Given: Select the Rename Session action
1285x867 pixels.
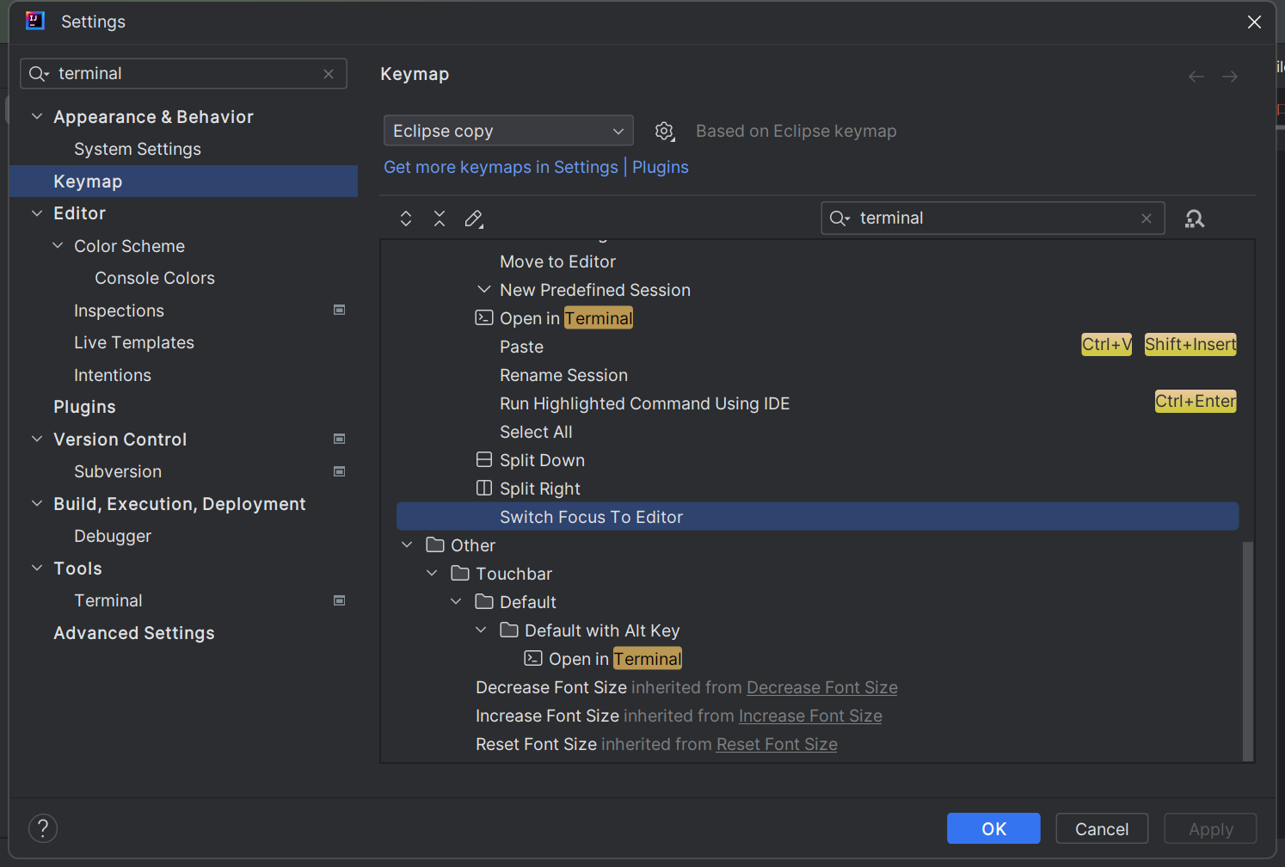Looking at the screenshot, I should [817, 374].
